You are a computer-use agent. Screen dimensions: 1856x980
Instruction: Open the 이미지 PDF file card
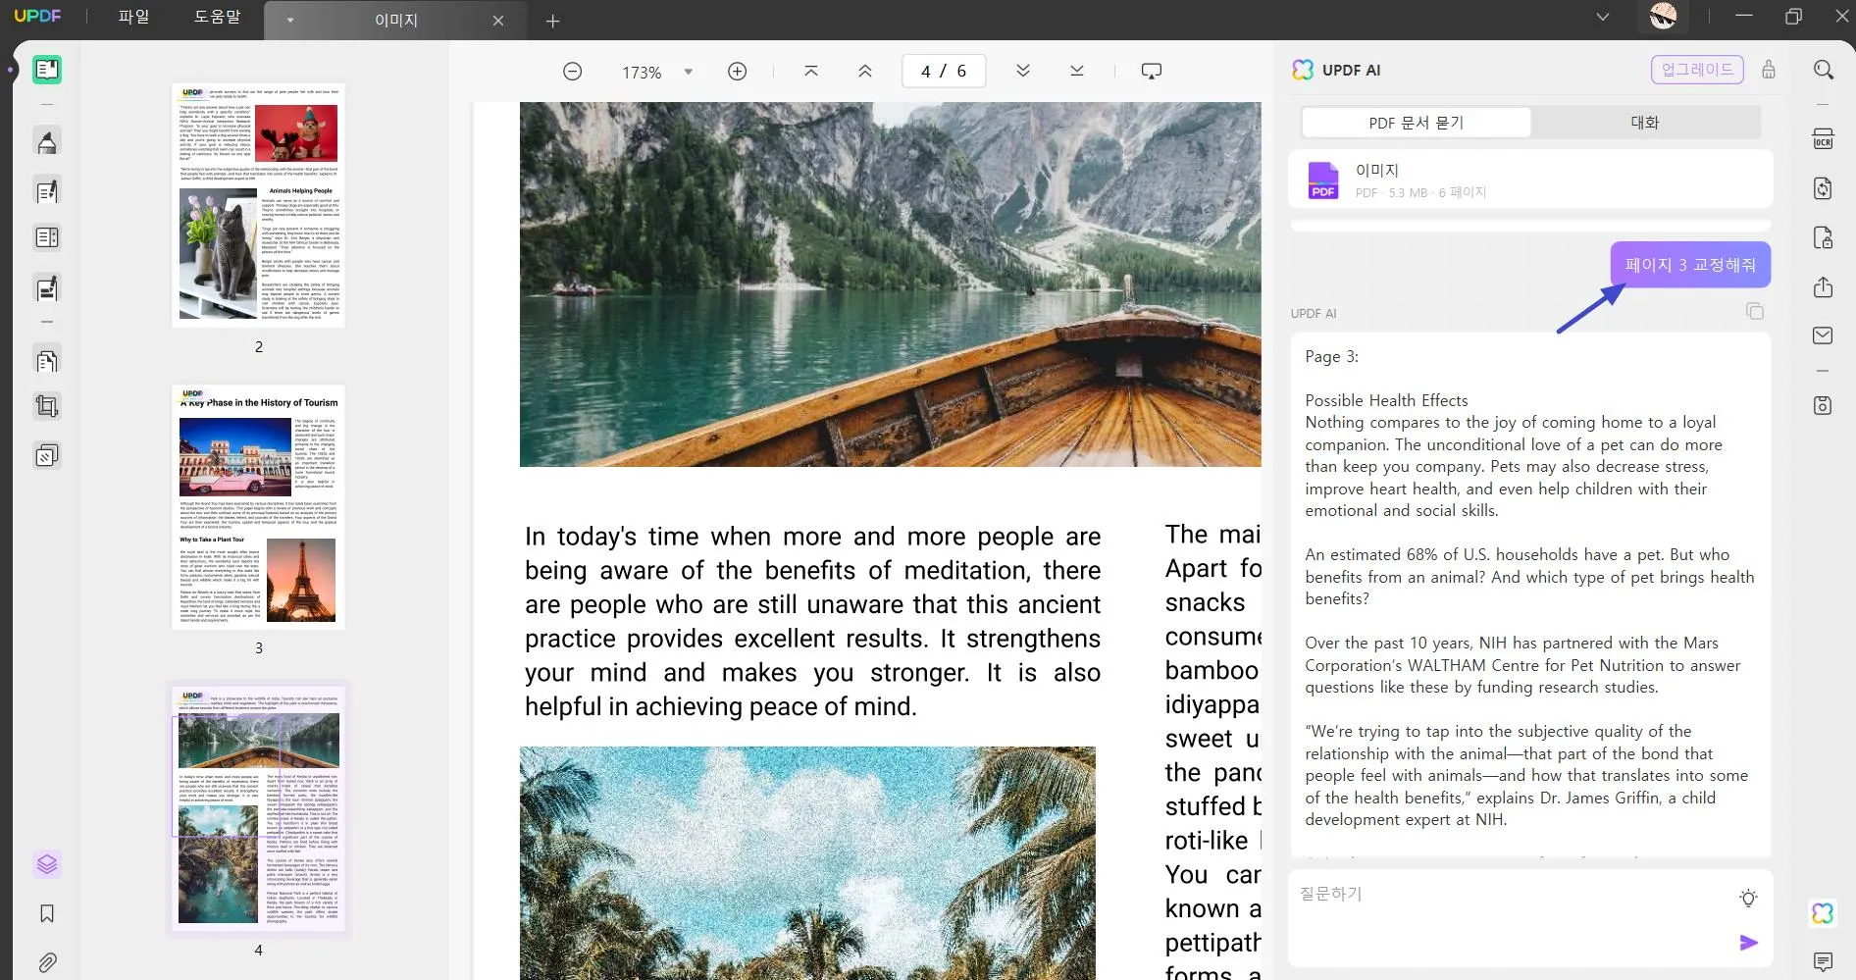(1530, 180)
